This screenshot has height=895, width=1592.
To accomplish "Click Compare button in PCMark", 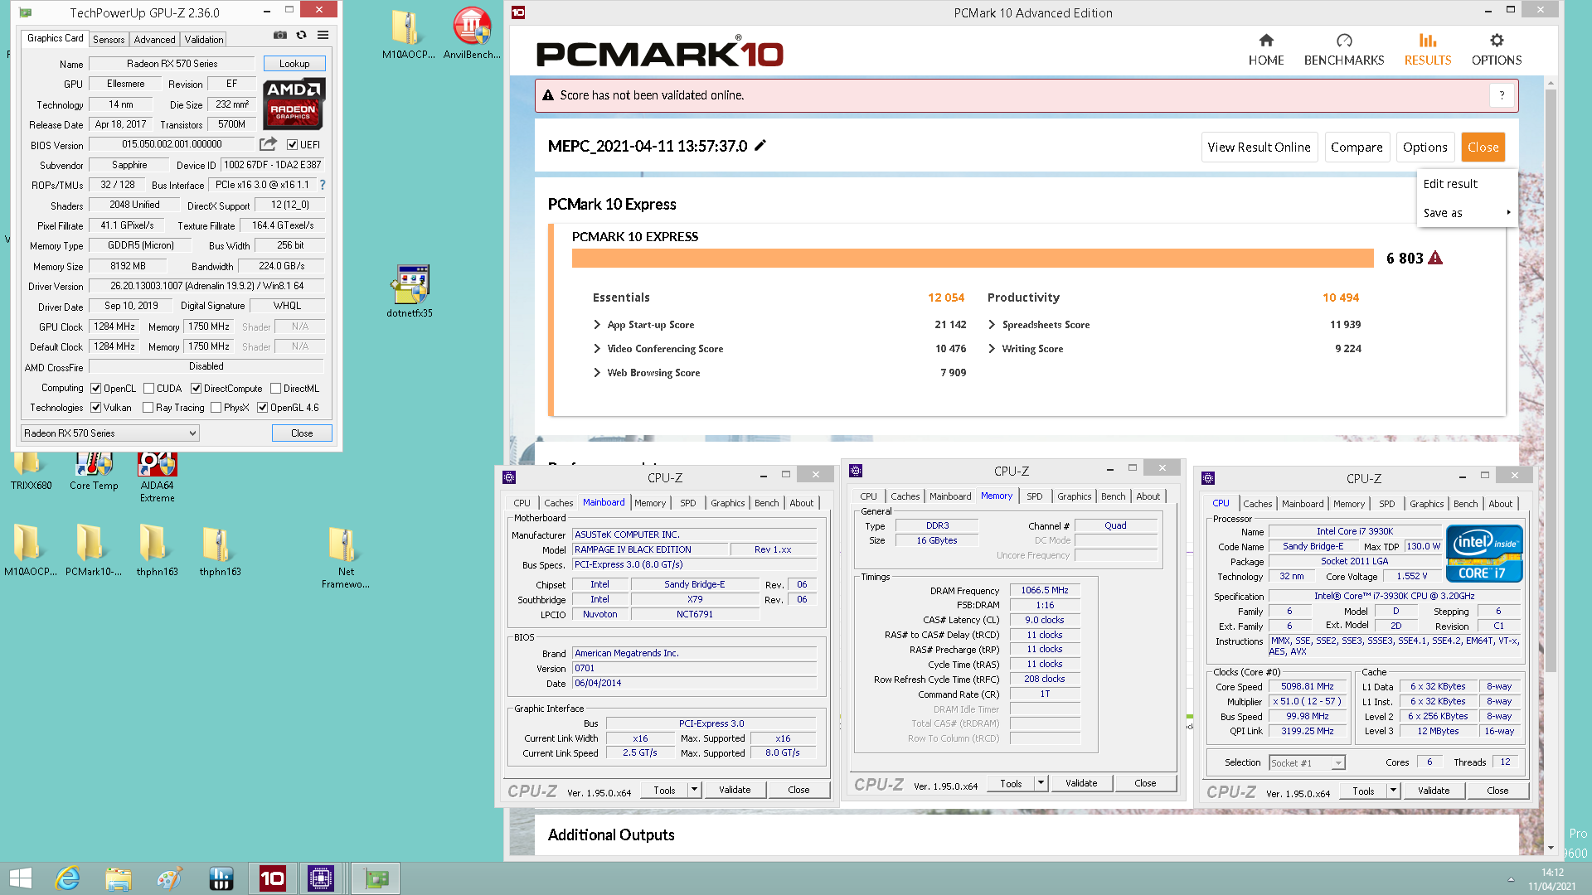I will click(x=1357, y=148).
